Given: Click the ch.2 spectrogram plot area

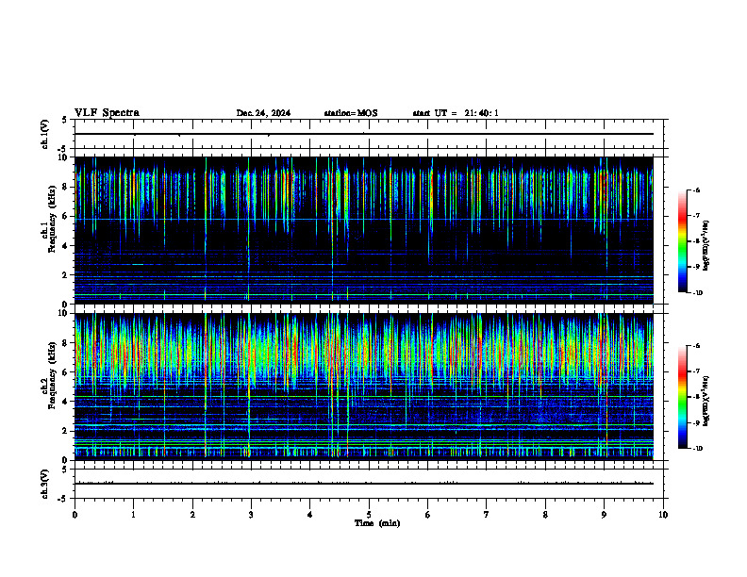Looking at the screenshot, I should click(364, 387).
